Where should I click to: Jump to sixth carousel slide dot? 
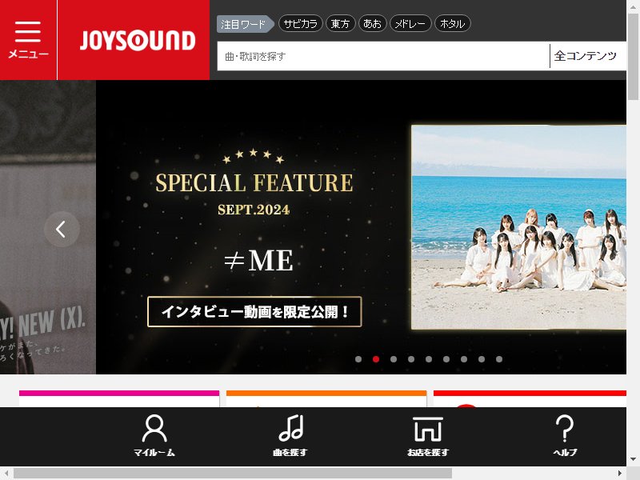446,359
